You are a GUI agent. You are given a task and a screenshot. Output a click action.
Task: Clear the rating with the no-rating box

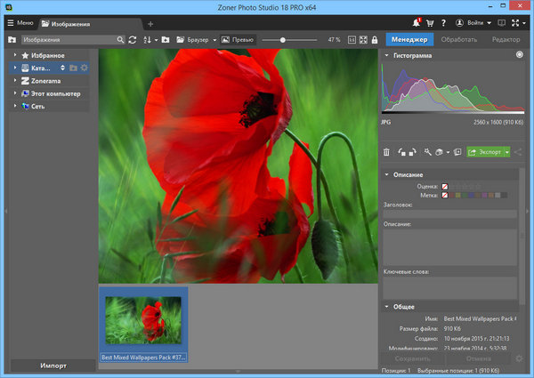pos(445,186)
